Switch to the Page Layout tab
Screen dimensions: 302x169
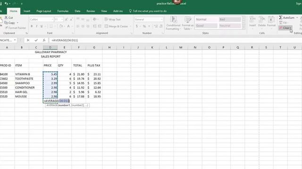[x=44, y=11]
